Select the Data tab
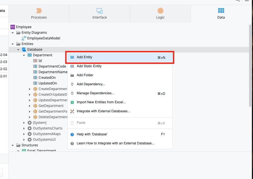 point(221,14)
